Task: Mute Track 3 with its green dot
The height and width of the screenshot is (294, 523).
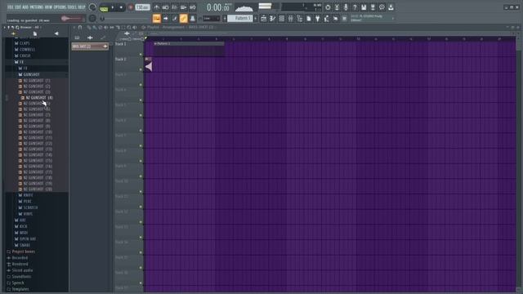Action: (x=141, y=85)
